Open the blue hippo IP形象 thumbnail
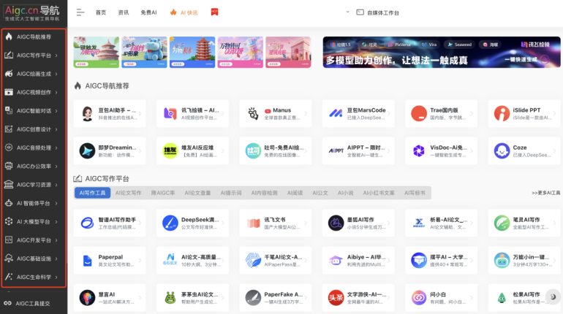Image resolution: width=563 pixels, height=314 pixels. 144,52
